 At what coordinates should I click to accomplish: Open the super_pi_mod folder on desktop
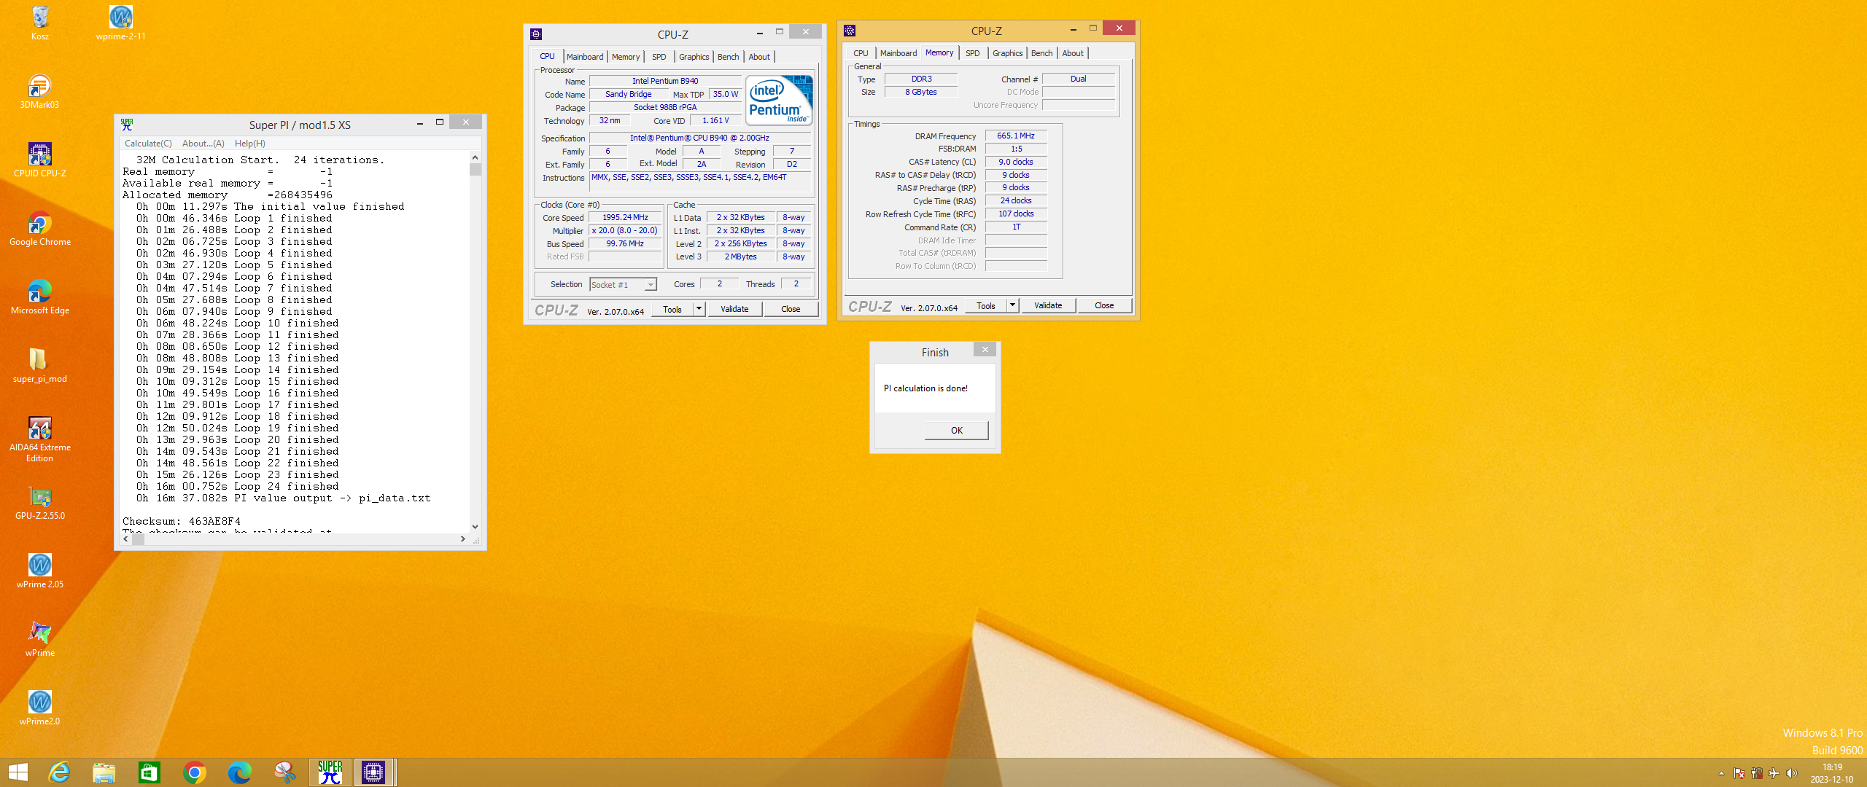40,364
